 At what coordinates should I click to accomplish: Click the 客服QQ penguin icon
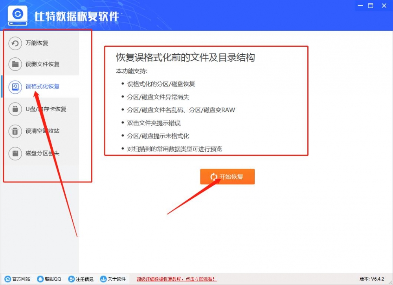[x=40, y=279]
